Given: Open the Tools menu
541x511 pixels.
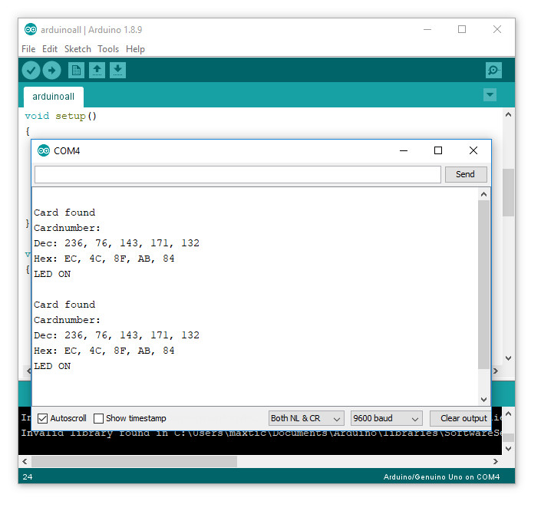Looking at the screenshot, I should point(108,49).
